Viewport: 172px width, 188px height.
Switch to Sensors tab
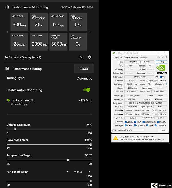[x=127, y=58]
